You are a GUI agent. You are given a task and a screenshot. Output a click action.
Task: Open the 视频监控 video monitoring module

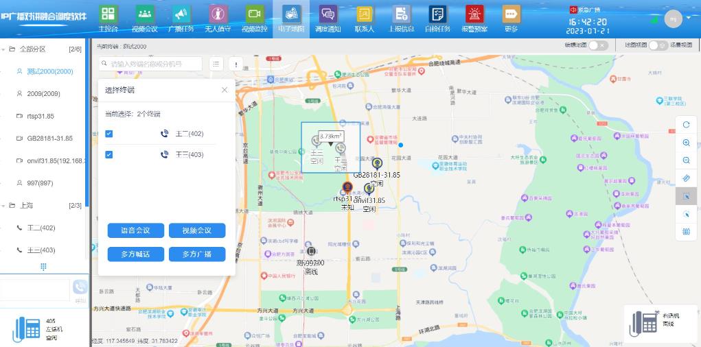pyautogui.click(x=255, y=19)
